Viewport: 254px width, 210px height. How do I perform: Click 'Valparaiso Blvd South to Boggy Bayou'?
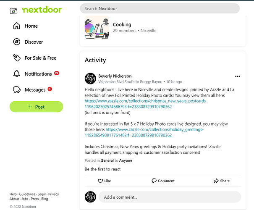pos(130,81)
